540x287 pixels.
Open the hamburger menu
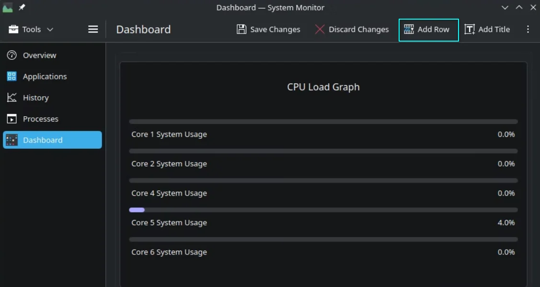click(x=93, y=30)
